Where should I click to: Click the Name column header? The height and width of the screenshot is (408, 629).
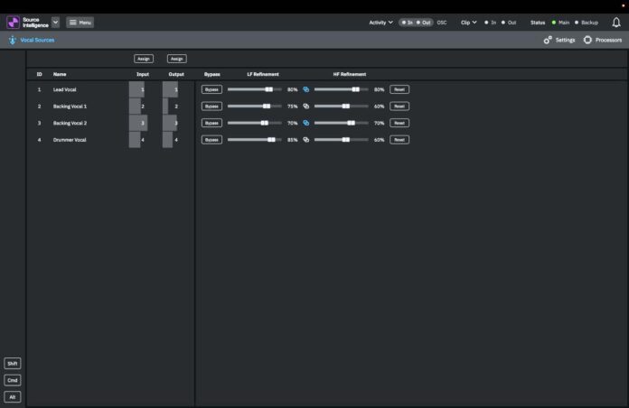(x=60, y=74)
